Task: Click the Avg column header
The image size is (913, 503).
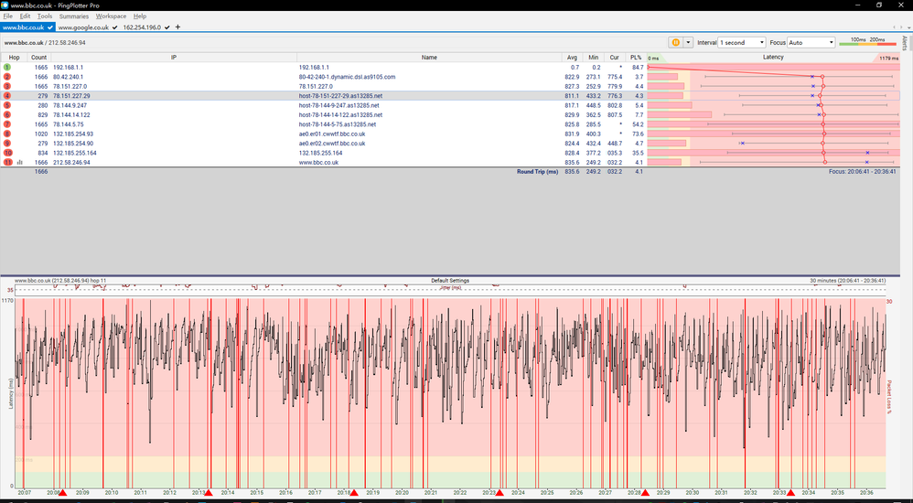Action: (x=573, y=58)
